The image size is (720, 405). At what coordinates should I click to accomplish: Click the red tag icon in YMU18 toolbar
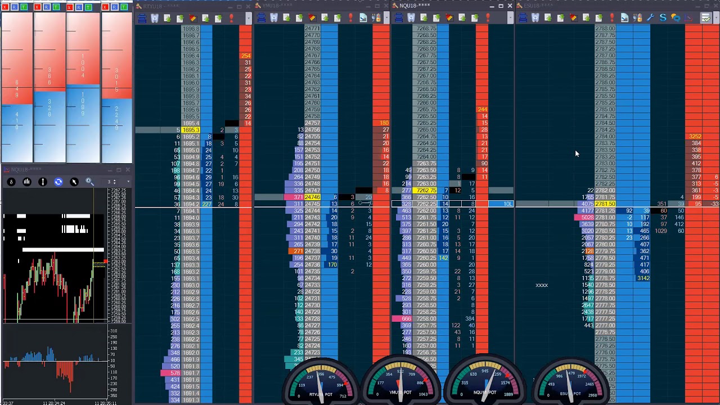pos(312,19)
